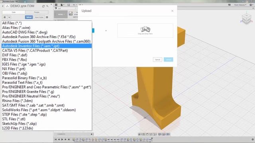255x143 pixels.
Task: Choose Pro/ENGINEER Neutral Files (*.neu*)
Action: pyautogui.click(x=47, y=96)
